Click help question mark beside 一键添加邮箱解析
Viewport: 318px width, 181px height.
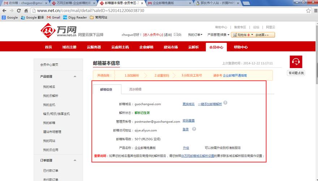pyautogui.click(x=225, y=103)
